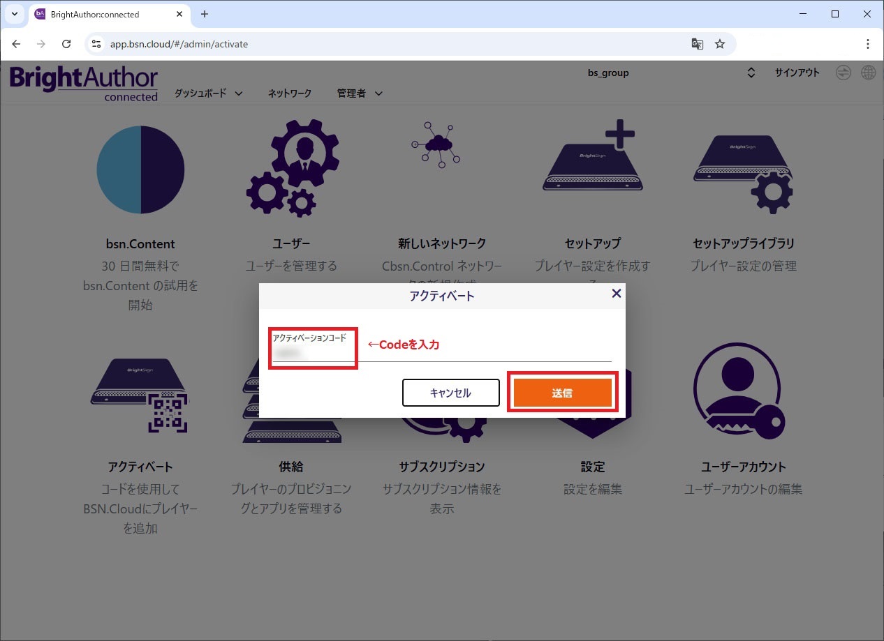Screen dimensions: 884x641
Task: Click the address bar URL
Action: coord(179,44)
